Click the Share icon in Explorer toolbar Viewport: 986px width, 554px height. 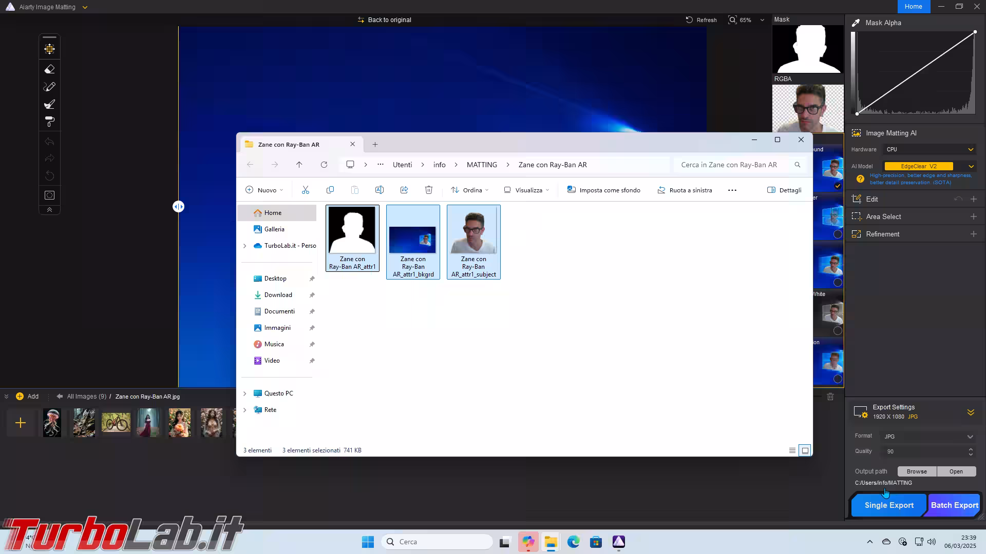click(404, 190)
